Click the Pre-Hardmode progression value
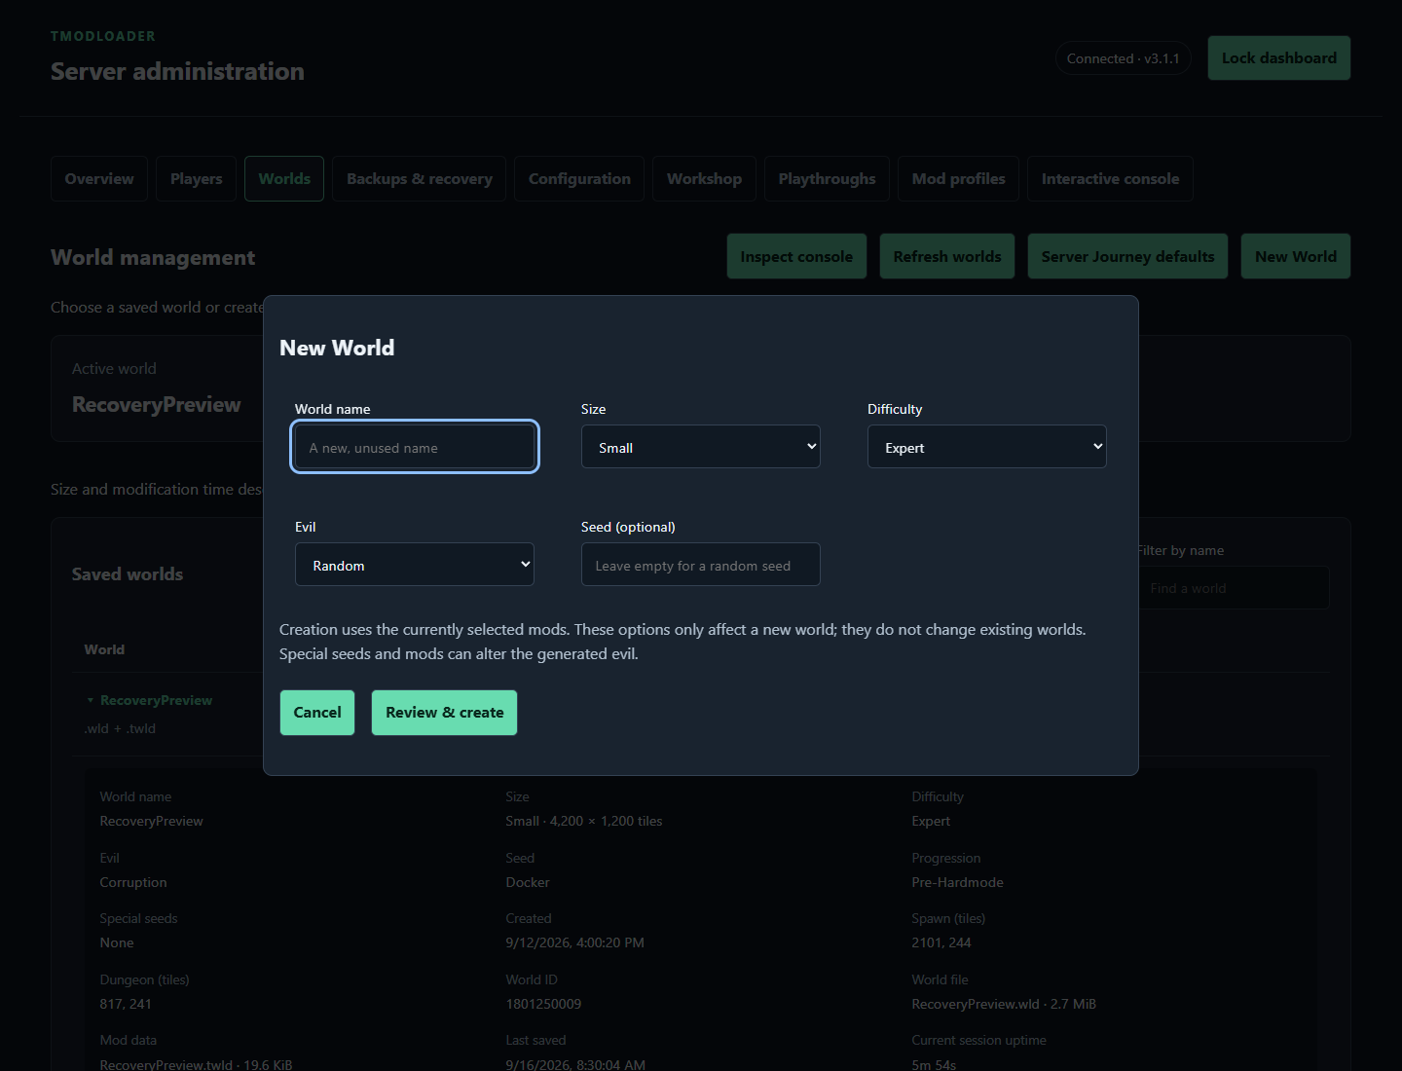Screen dimensions: 1402x1071 957,882
